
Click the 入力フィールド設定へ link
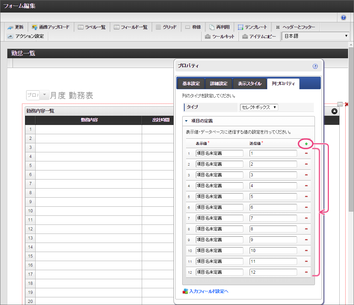(x=208, y=291)
